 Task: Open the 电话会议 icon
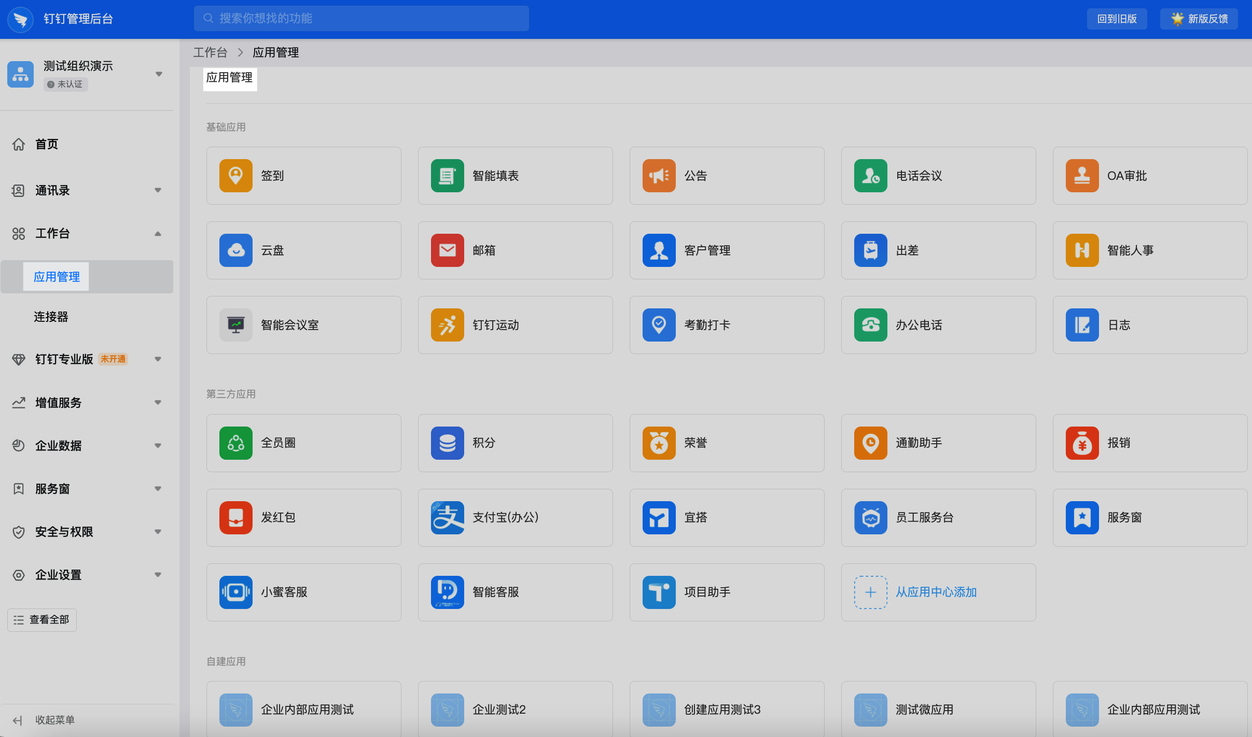point(870,176)
